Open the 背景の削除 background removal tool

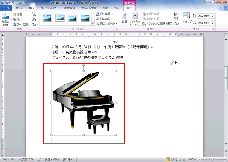[x=5, y=19]
